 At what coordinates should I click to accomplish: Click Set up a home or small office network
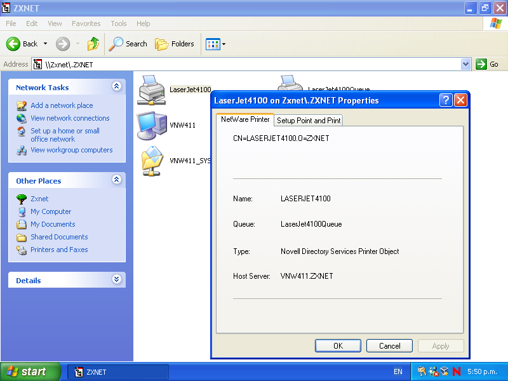(x=65, y=135)
